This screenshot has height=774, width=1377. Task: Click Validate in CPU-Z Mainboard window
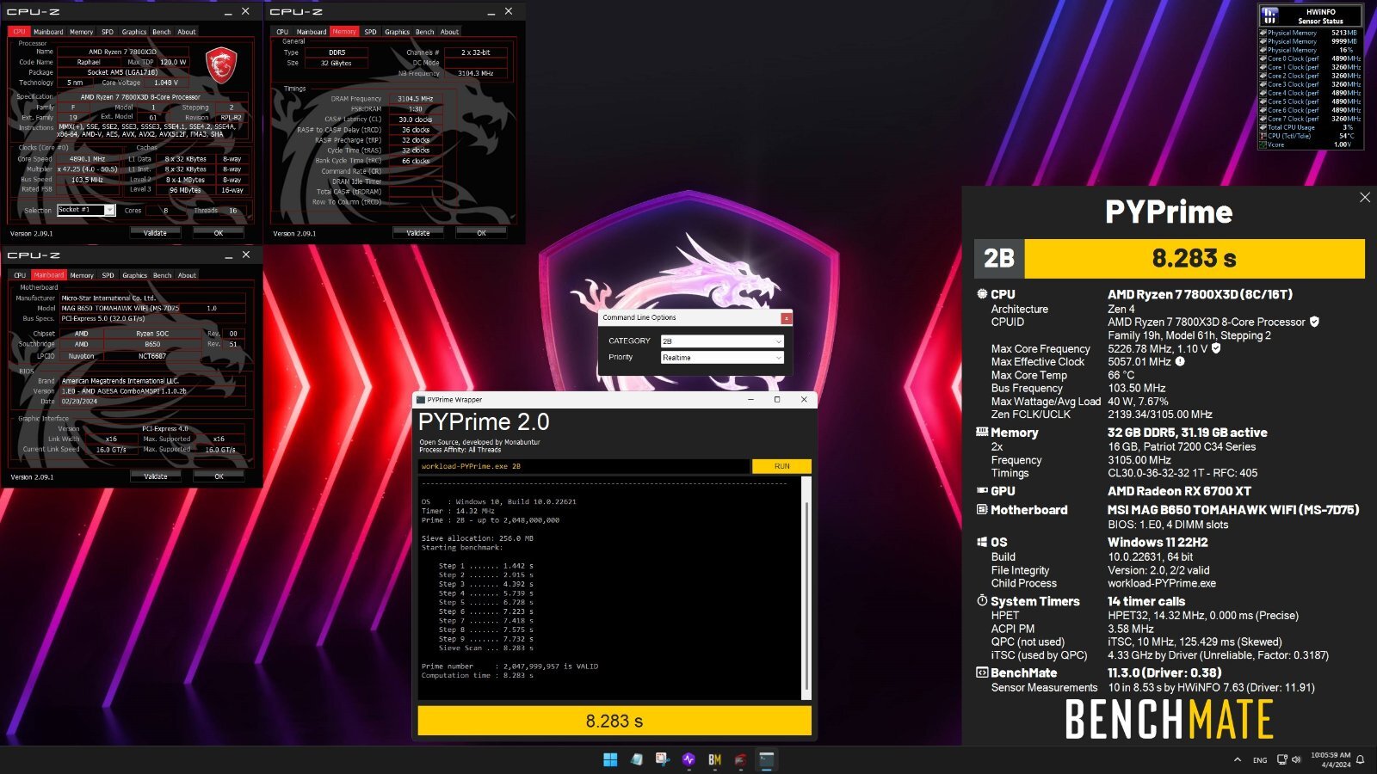pos(156,476)
